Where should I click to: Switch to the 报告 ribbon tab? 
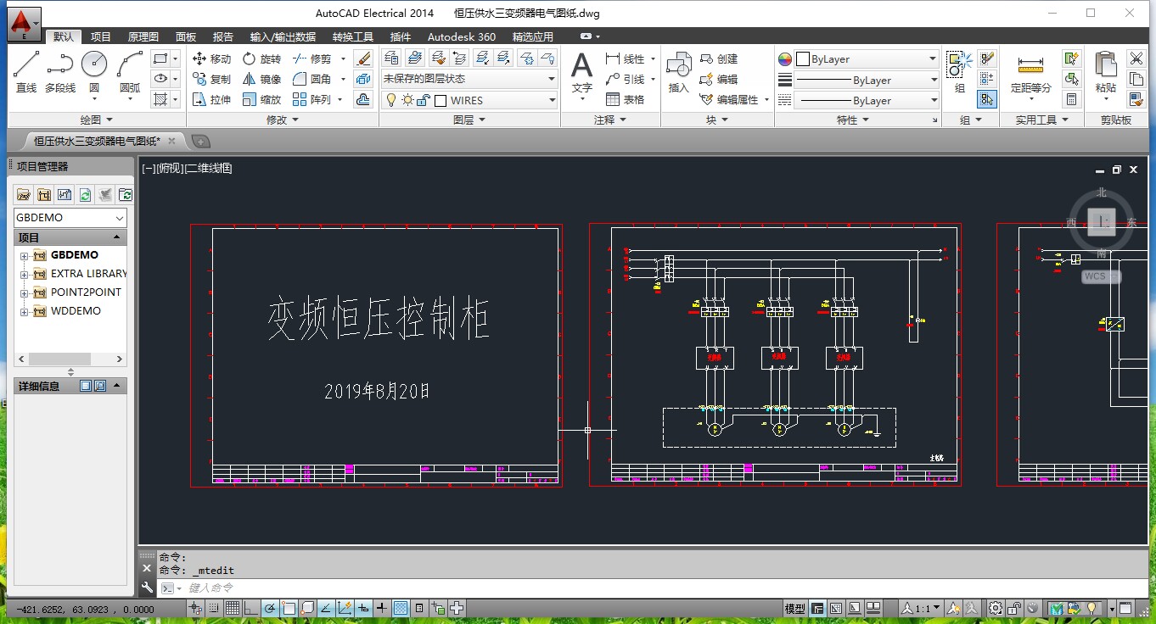(223, 36)
